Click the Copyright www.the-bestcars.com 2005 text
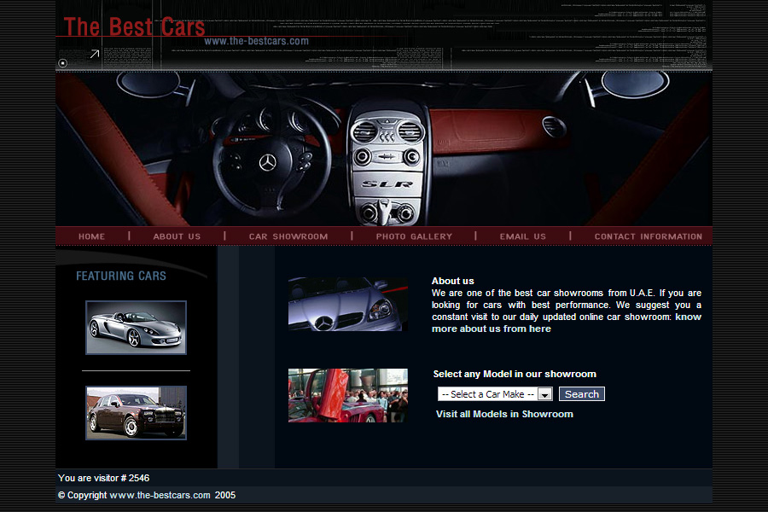 click(x=147, y=495)
